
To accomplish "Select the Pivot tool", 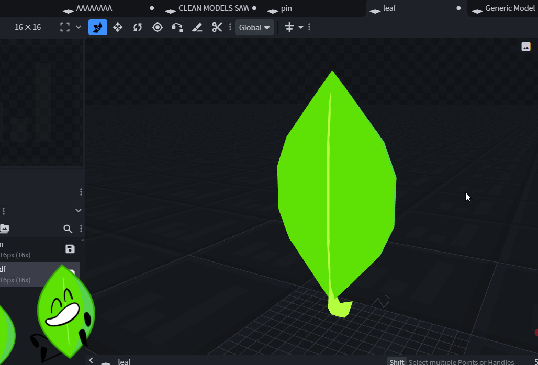I will (158, 27).
